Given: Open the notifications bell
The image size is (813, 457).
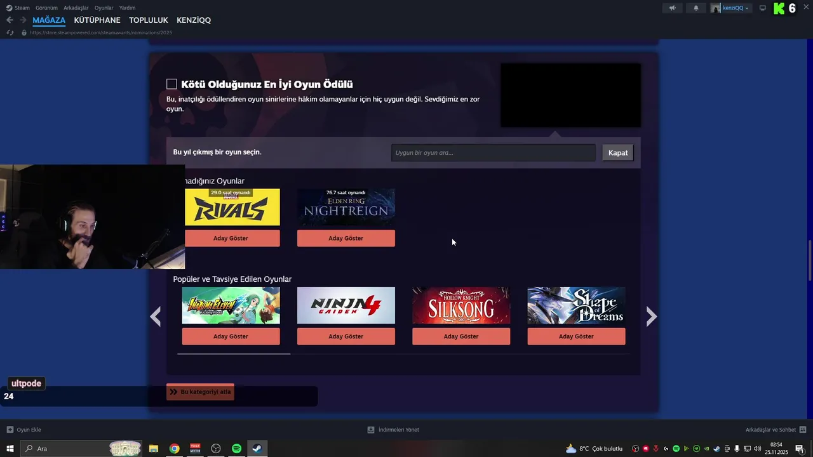Looking at the screenshot, I should click(696, 8).
